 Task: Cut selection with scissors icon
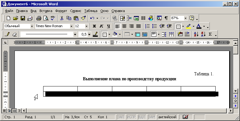click(x=62, y=19)
